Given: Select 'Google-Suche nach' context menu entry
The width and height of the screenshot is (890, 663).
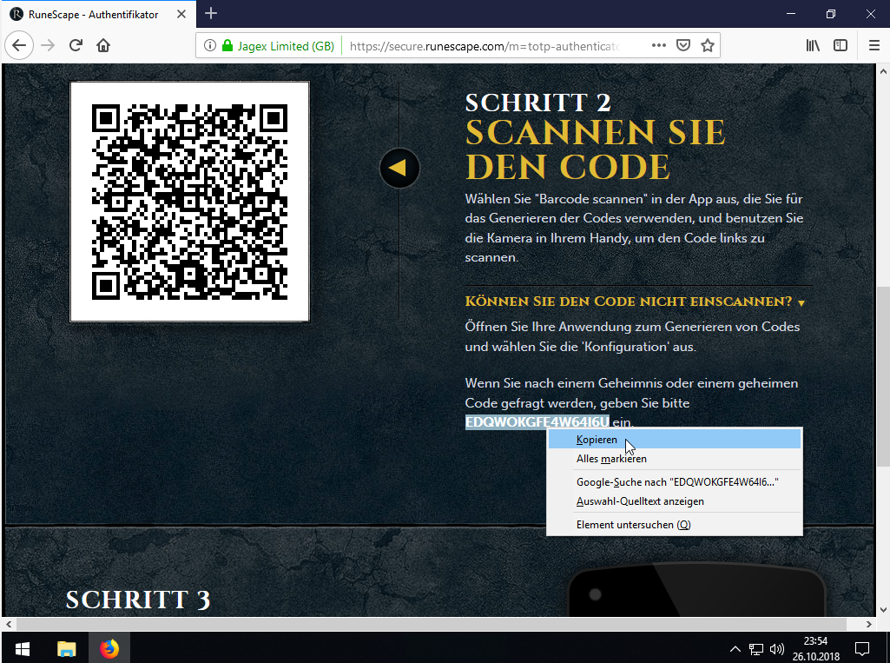Looking at the screenshot, I should point(676,481).
